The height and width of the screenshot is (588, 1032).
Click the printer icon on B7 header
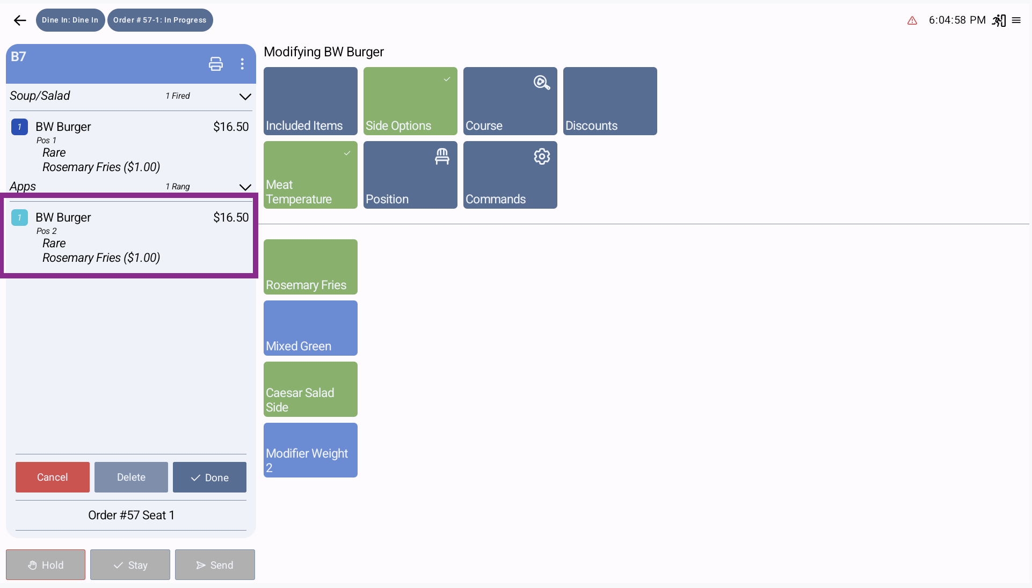(216, 64)
